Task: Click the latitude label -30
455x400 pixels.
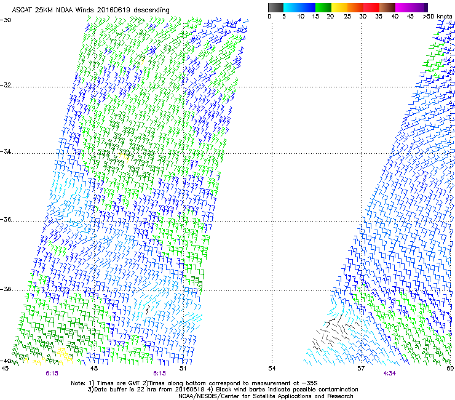Action: click(x=6, y=20)
